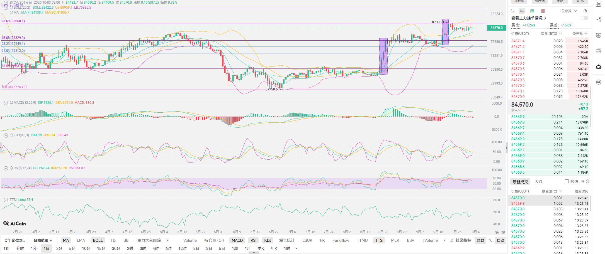
Task: Select the 4时 timeframe
Action: pos(155,248)
